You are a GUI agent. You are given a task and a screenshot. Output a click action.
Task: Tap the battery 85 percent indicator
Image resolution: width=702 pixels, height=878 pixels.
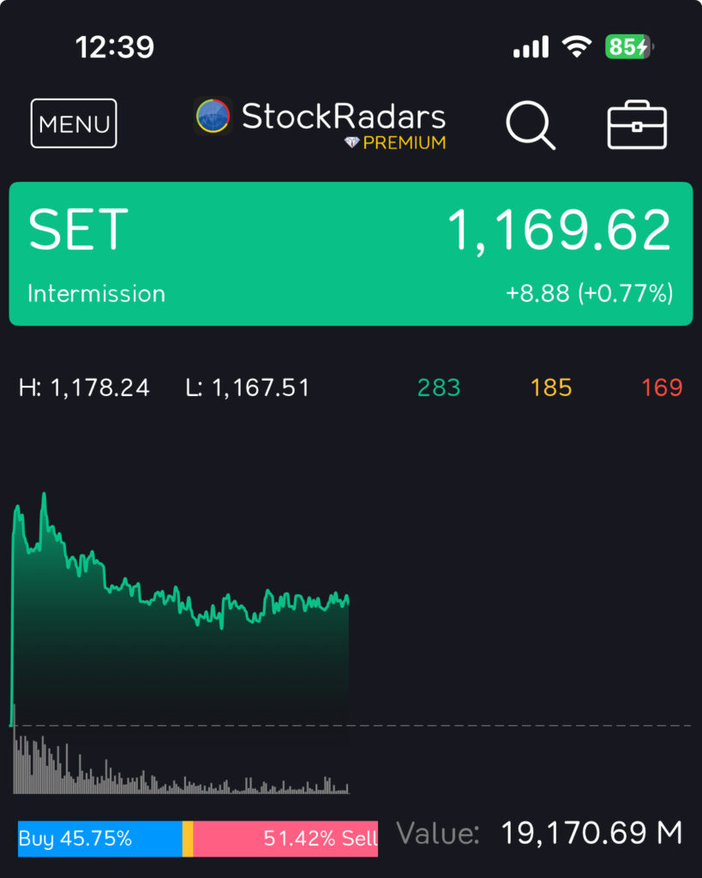628,46
